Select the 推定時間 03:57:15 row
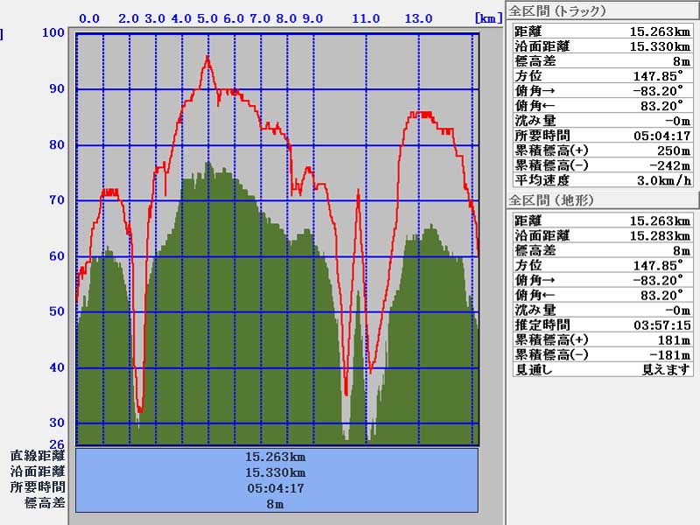 602,325
